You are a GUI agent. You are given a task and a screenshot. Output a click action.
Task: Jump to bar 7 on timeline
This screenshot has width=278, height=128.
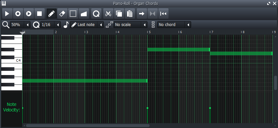pos(212,32)
